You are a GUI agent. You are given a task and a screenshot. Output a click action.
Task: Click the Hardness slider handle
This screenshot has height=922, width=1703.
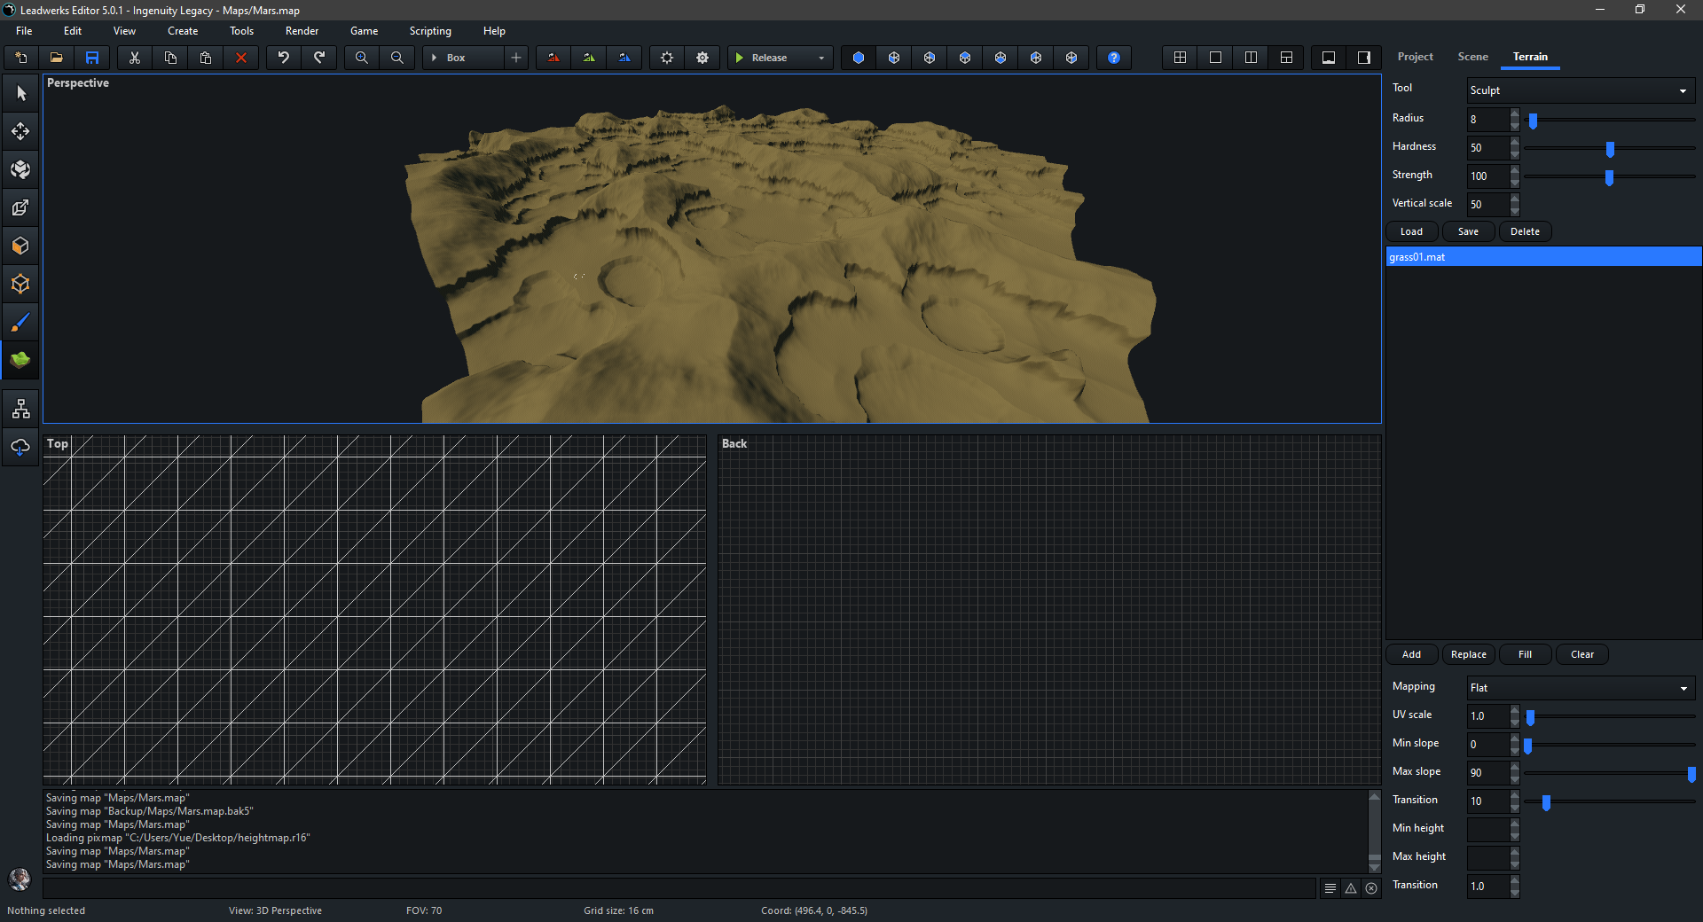coord(1610,149)
